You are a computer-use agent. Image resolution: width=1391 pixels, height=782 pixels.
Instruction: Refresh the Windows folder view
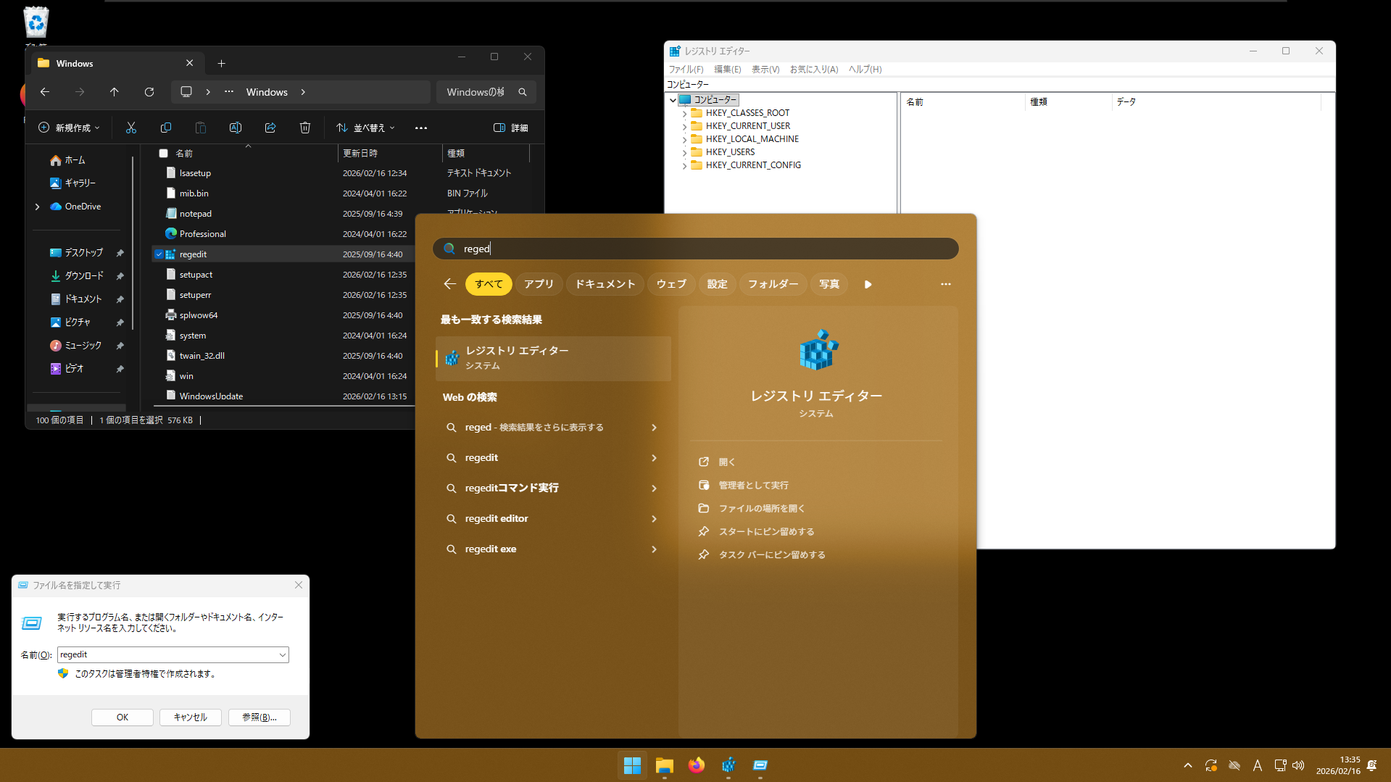(149, 92)
